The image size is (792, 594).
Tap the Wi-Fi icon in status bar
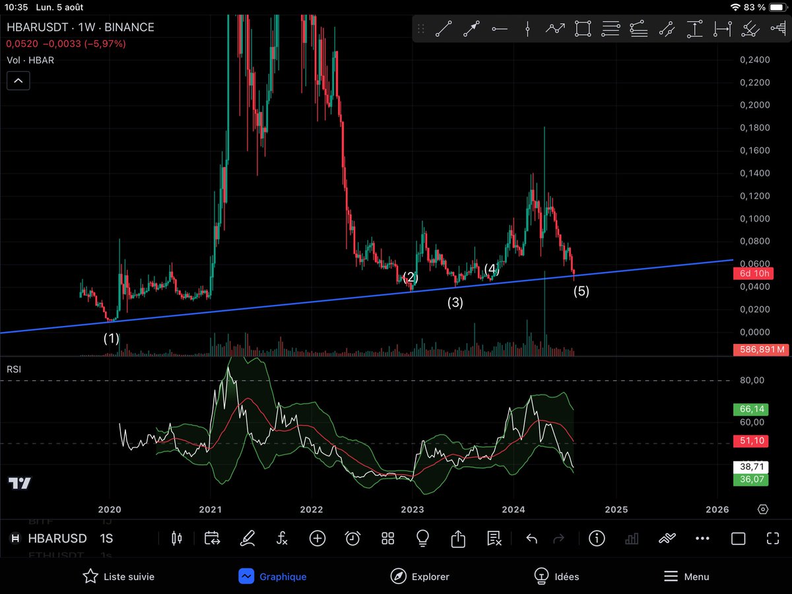coord(736,7)
